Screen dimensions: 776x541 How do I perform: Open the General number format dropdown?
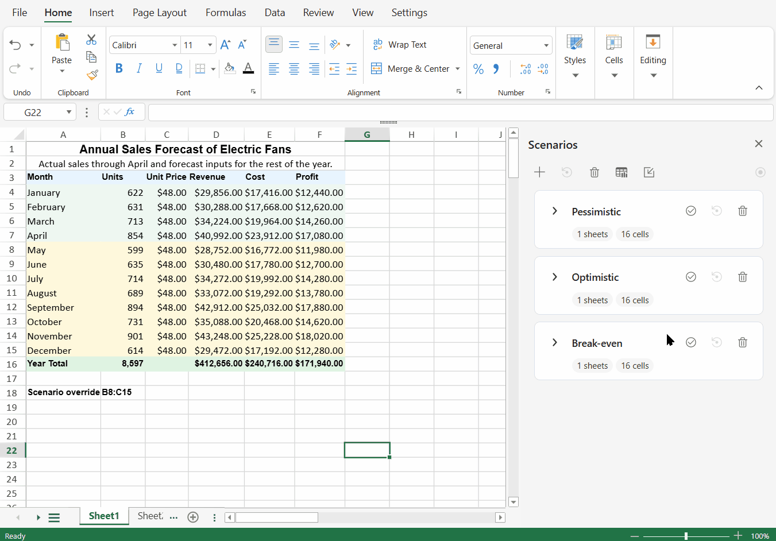click(546, 45)
